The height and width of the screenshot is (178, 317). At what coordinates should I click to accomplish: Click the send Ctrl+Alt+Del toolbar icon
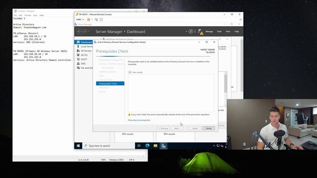[96, 20]
